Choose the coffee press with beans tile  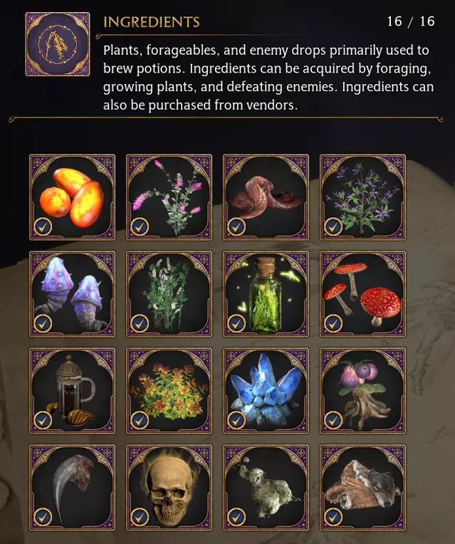pyautogui.click(x=72, y=391)
